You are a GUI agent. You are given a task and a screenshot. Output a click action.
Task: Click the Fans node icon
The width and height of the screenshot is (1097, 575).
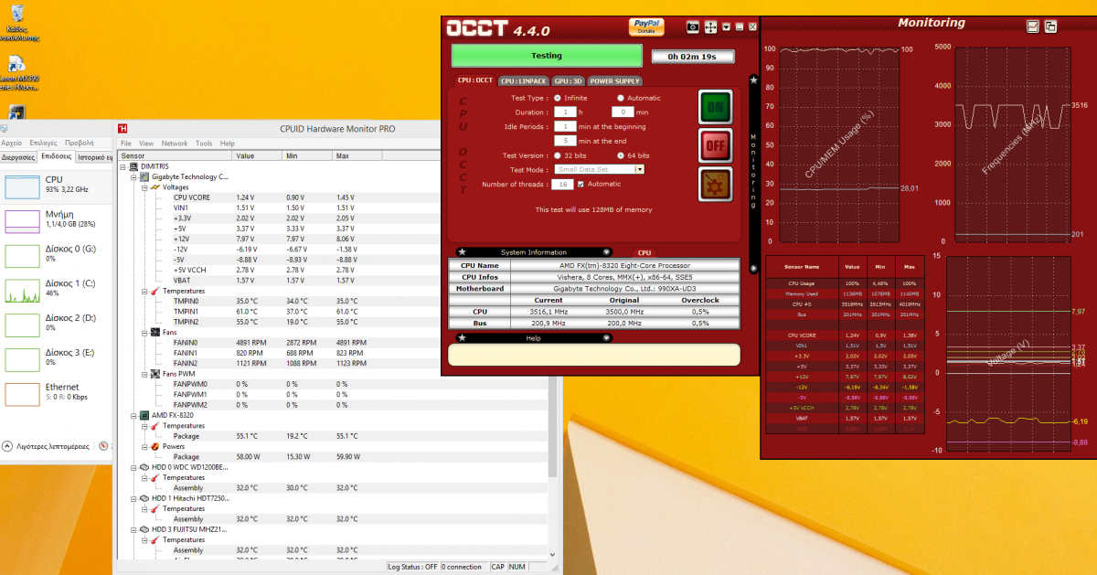click(x=154, y=333)
